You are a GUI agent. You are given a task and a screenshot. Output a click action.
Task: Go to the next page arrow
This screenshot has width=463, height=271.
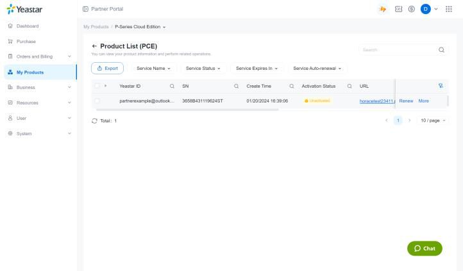point(409,120)
